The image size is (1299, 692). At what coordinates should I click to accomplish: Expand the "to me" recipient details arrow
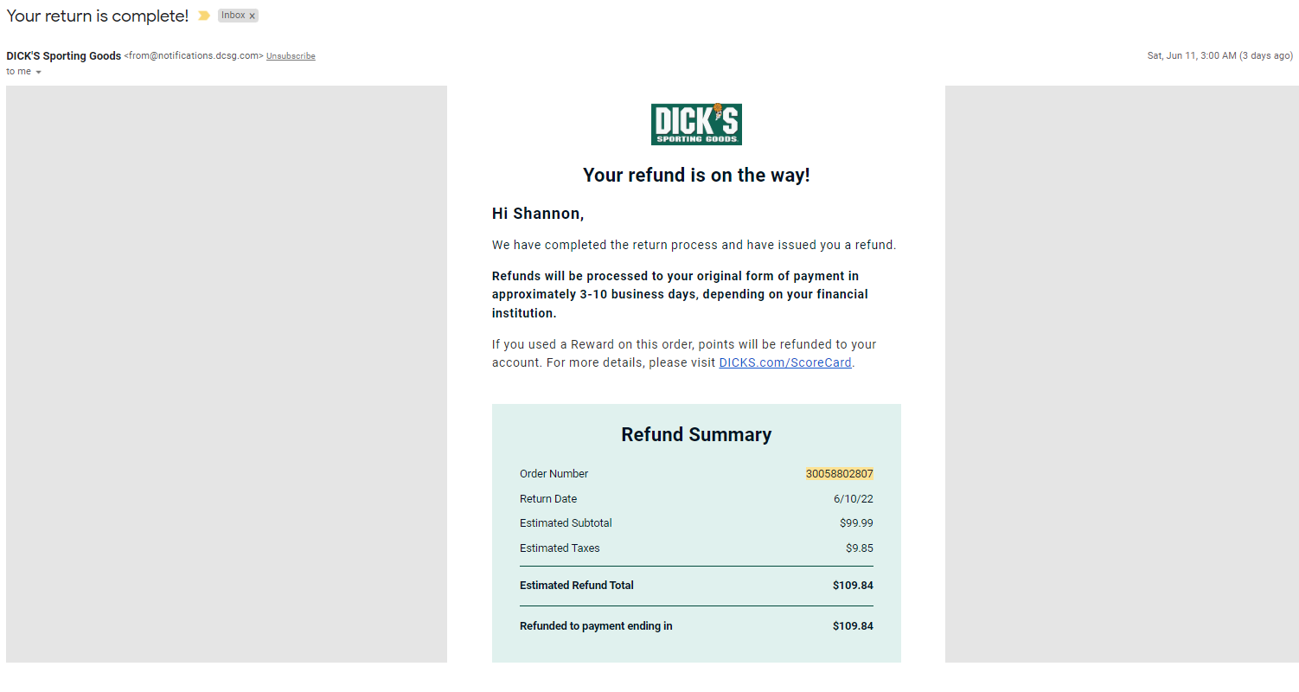pos(38,72)
